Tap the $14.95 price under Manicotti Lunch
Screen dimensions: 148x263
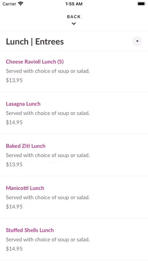pyautogui.click(x=14, y=206)
